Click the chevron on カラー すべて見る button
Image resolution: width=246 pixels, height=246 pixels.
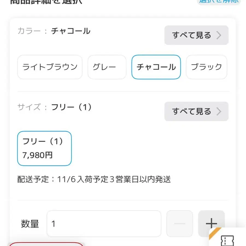tap(219, 35)
